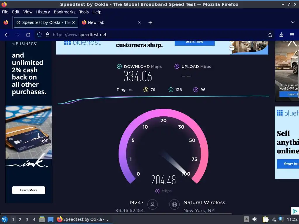Click the Firefox View icon in tab bar
The image size is (299, 224).
[x=6, y=22]
